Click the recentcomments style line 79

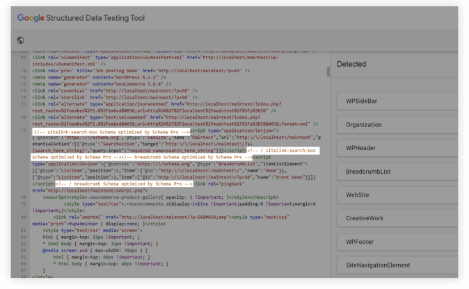point(174,207)
